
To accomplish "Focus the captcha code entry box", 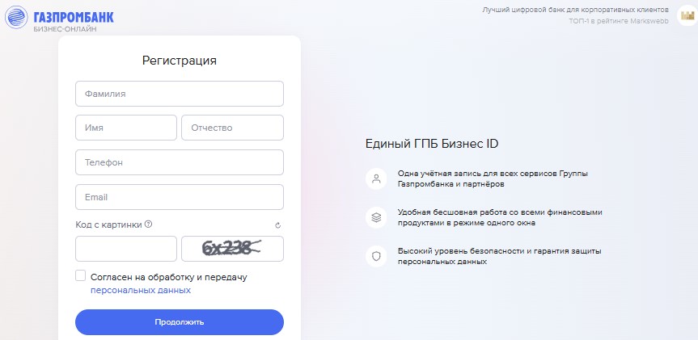I will [x=125, y=249].
